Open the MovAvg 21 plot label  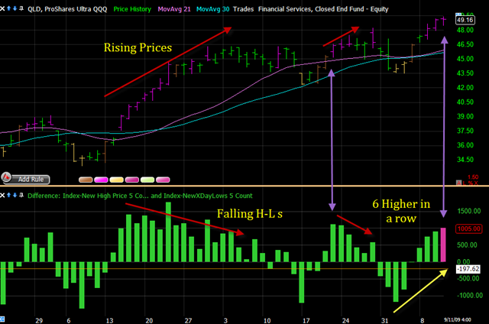coord(174,9)
